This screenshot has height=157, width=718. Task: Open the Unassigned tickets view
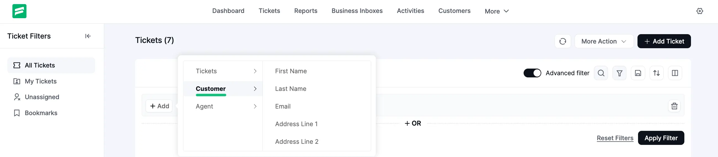tap(42, 97)
